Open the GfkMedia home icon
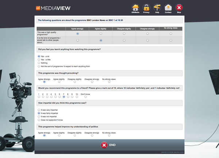 135,8
